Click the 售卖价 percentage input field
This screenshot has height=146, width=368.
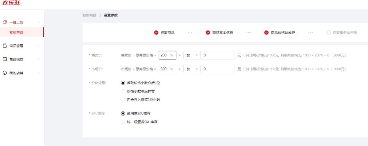click(x=164, y=55)
